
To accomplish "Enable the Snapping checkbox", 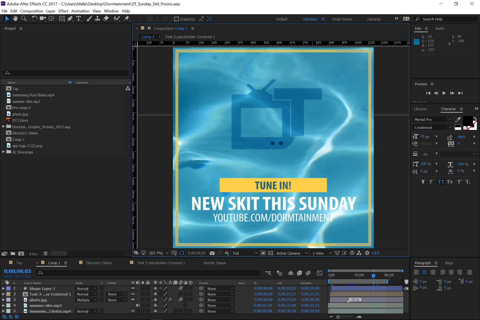I will click(x=176, y=19).
